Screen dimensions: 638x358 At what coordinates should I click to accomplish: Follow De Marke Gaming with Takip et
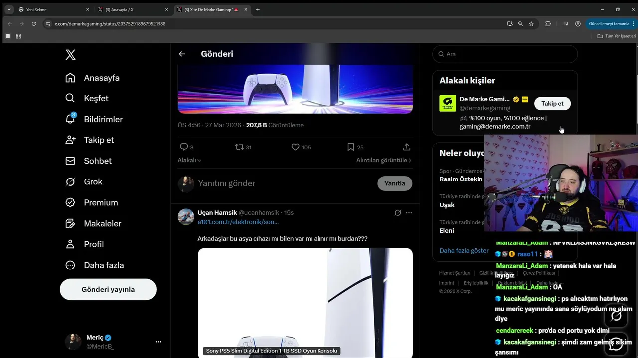pos(552,103)
